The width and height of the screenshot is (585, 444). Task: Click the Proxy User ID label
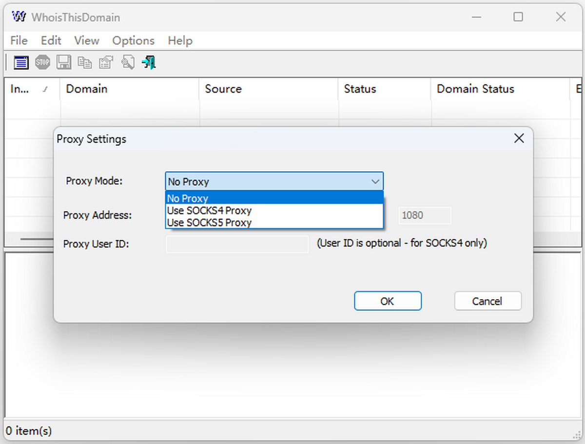click(x=96, y=244)
